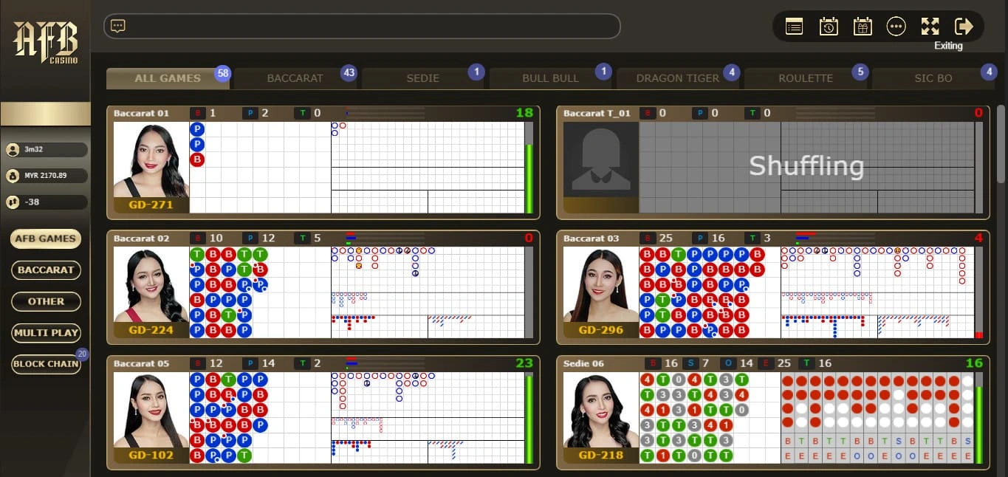Open the bet list icon in top toolbar
The image size is (1008, 477).
click(794, 27)
